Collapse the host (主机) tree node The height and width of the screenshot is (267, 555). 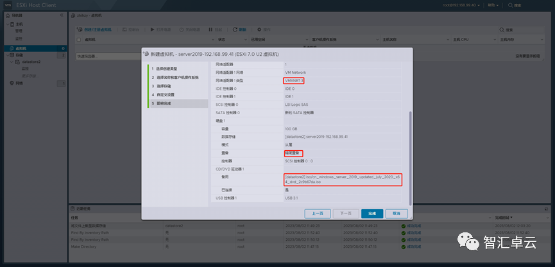(8, 24)
